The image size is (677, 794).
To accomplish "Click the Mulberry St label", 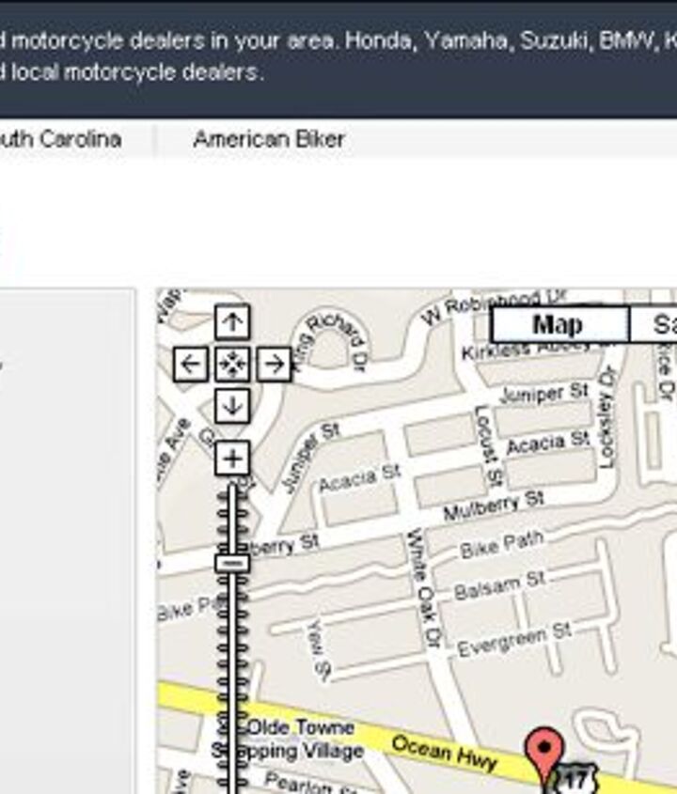I will click(x=493, y=506).
